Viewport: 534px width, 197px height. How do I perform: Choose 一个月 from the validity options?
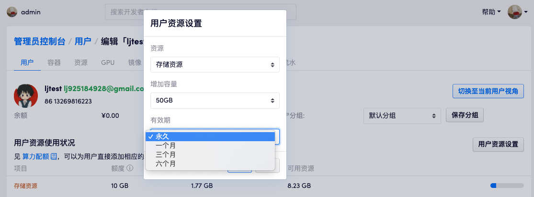[x=166, y=146]
